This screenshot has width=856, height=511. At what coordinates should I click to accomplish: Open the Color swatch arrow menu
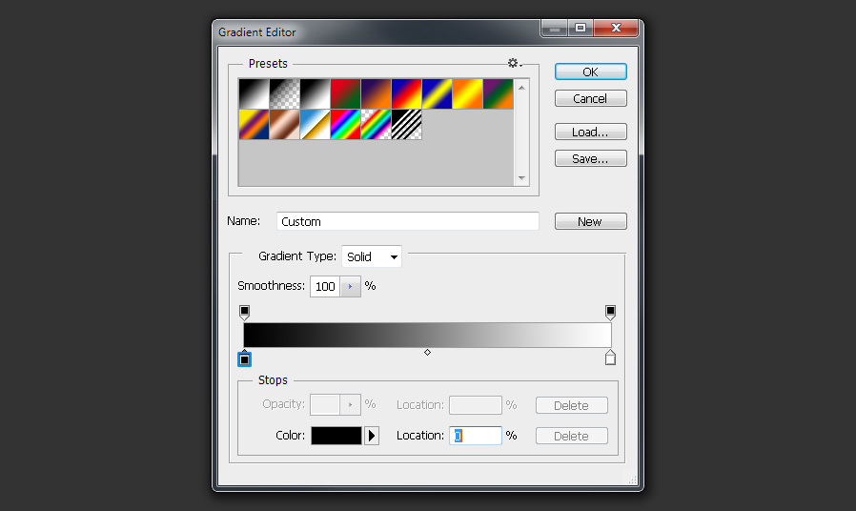coord(372,436)
